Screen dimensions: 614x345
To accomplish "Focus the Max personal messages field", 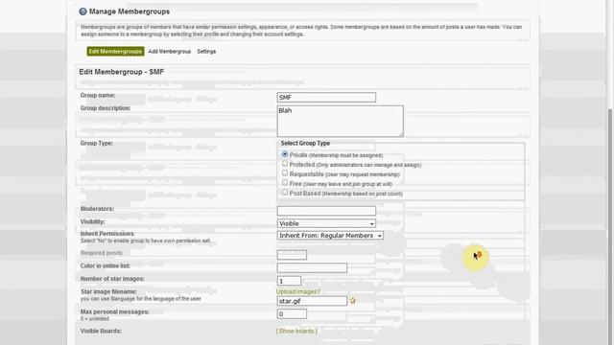I will click(292, 313).
